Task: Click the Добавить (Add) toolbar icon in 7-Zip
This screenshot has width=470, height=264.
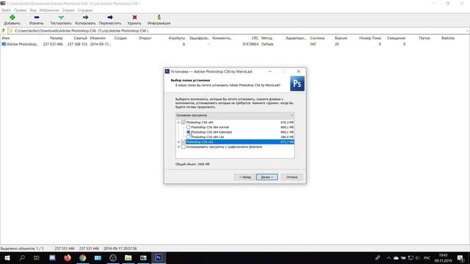Action: coord(12,18)
